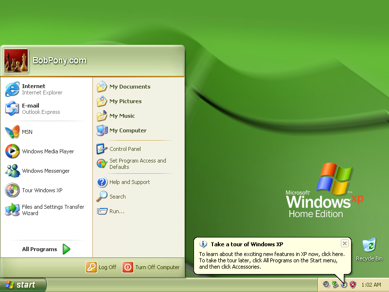Click Safely Remove Hardware tray icon
This screenshot has width=389, height=292.
tap(335, 285)
